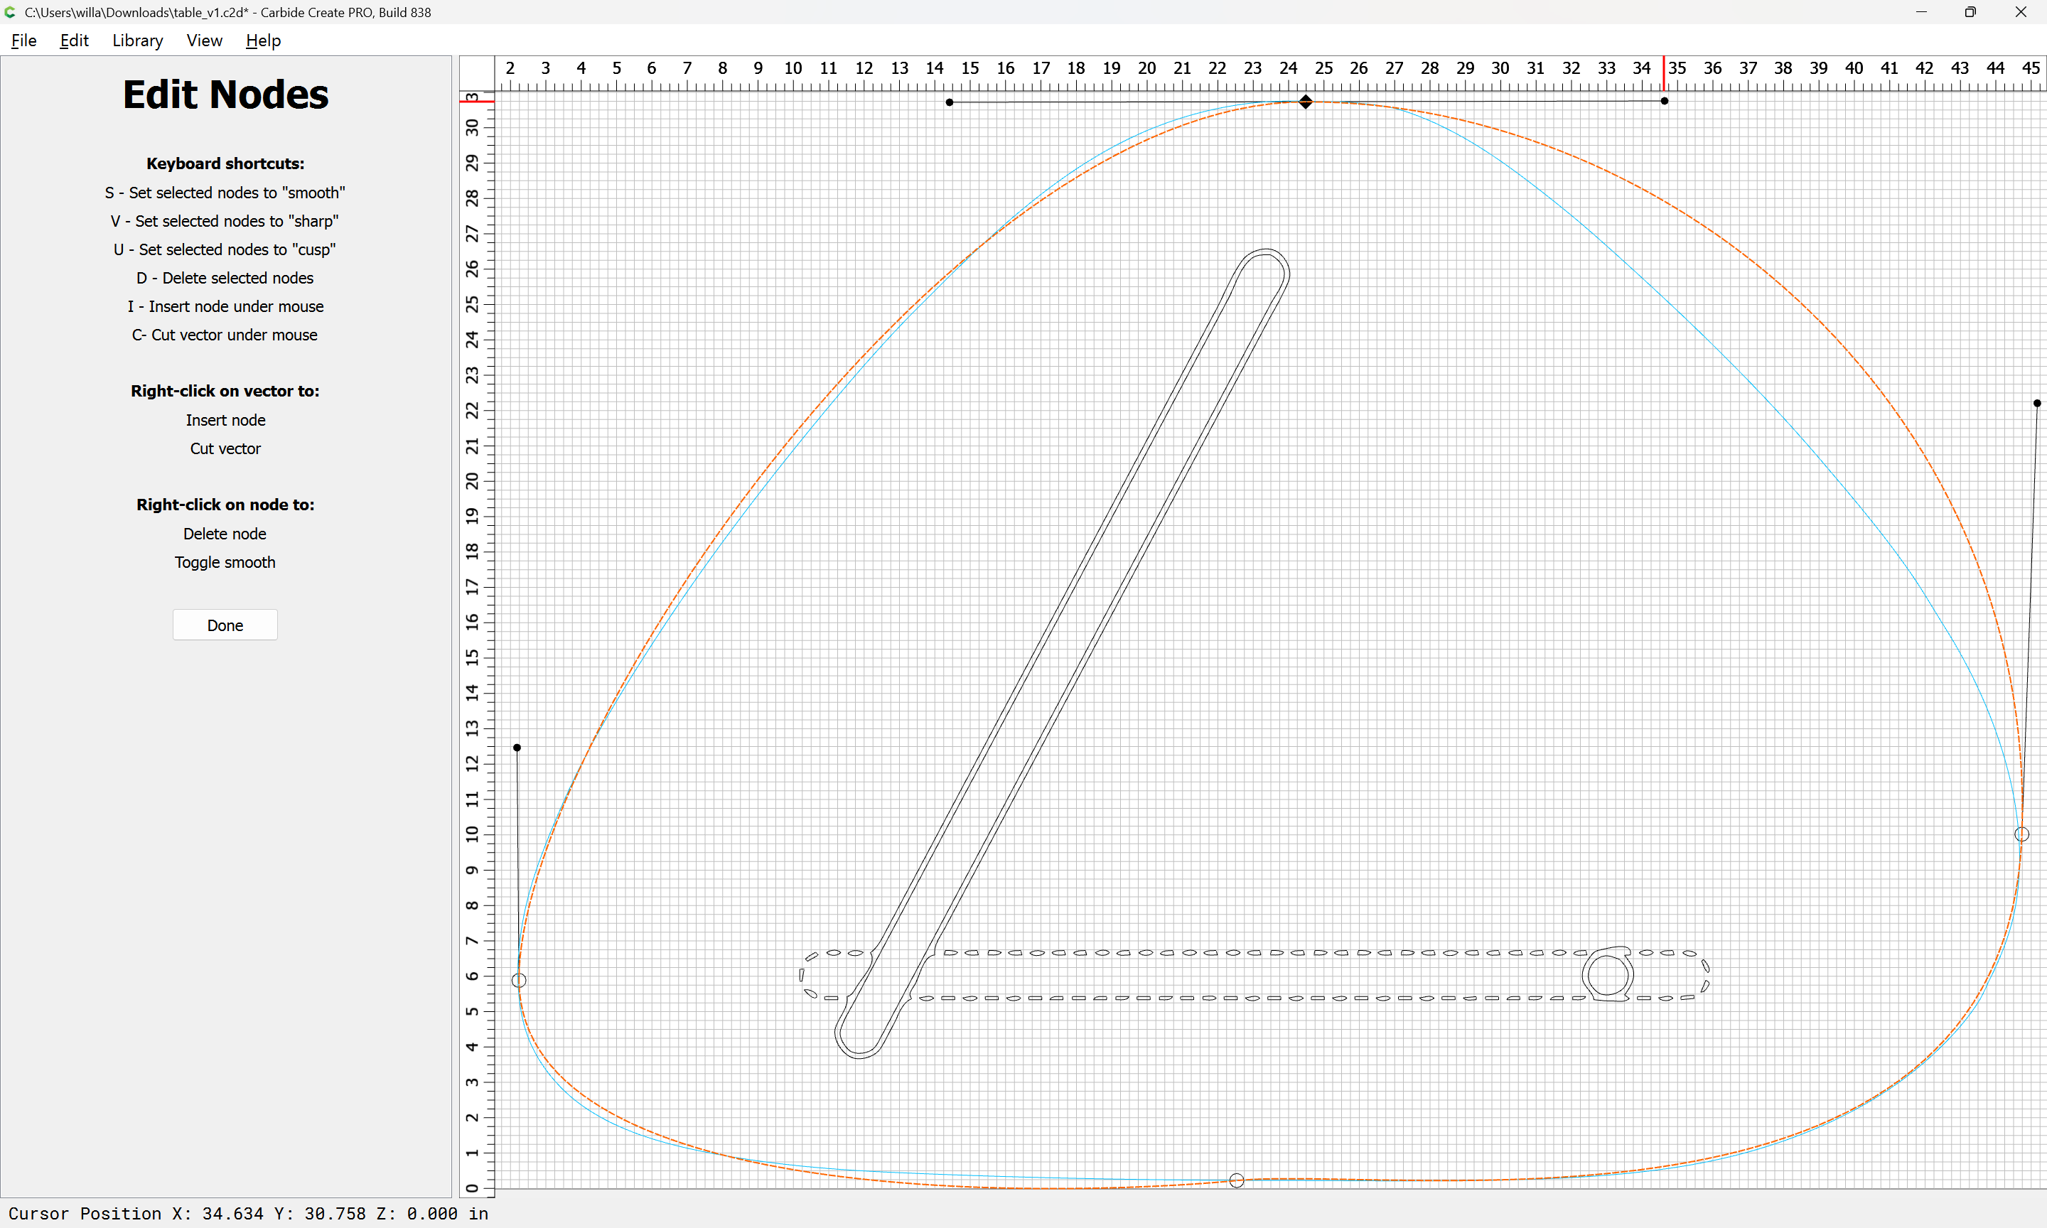
Task: Click the red marker on horizontal ruler
Action: coord(1664,72)
